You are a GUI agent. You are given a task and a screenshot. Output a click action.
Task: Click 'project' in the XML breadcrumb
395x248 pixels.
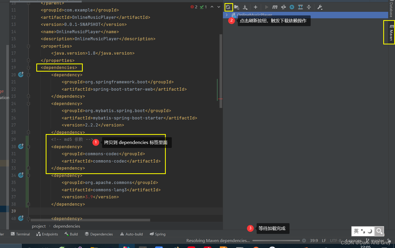coord(39,226)
